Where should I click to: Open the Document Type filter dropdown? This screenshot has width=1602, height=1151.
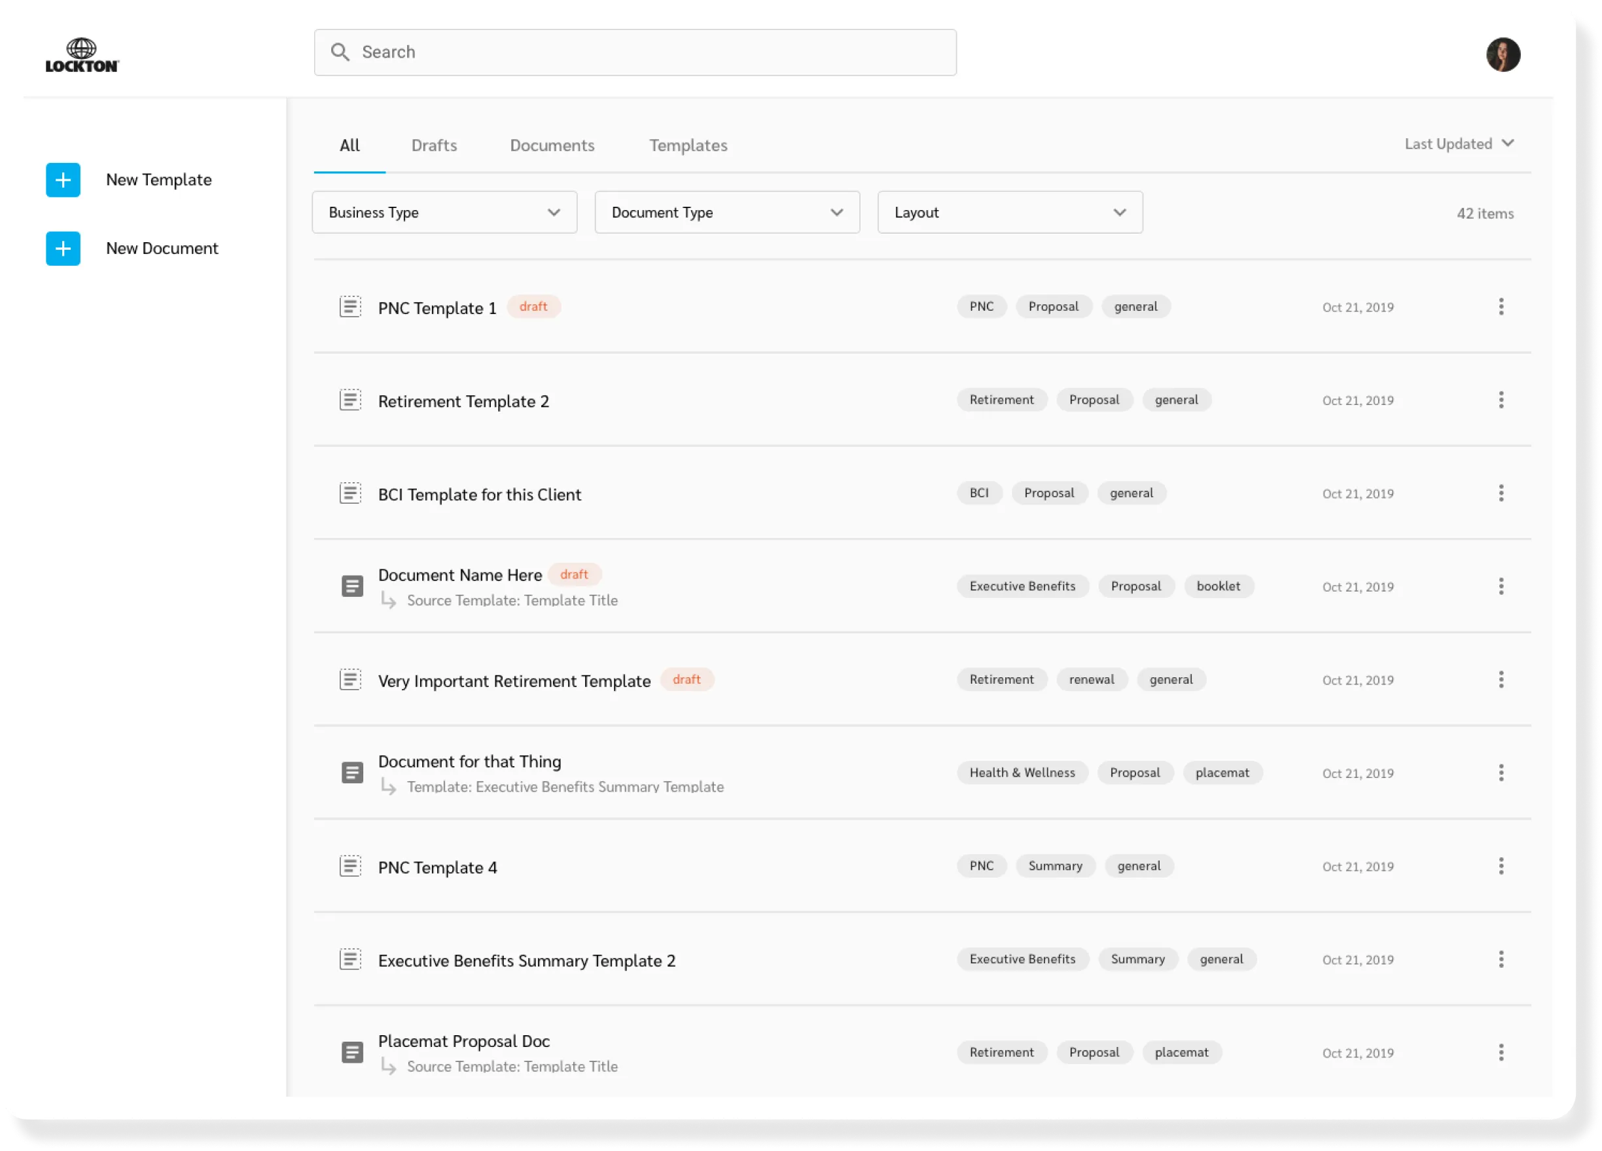727,212
